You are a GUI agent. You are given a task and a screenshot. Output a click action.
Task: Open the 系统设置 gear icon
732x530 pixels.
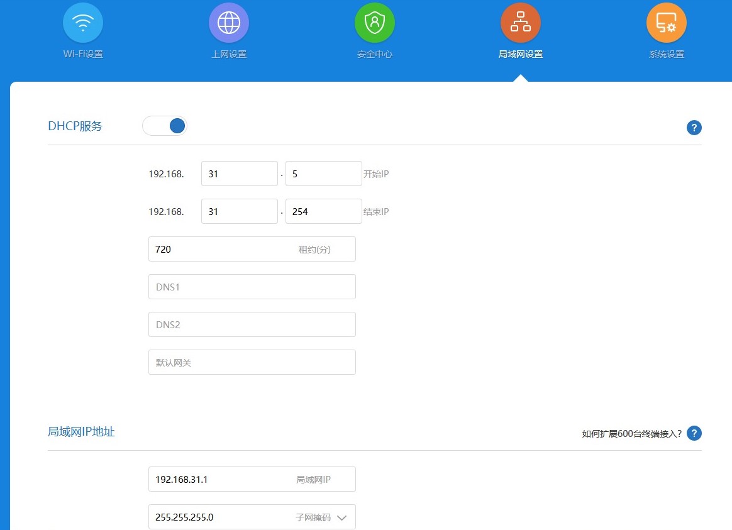(x=667, y=23)
